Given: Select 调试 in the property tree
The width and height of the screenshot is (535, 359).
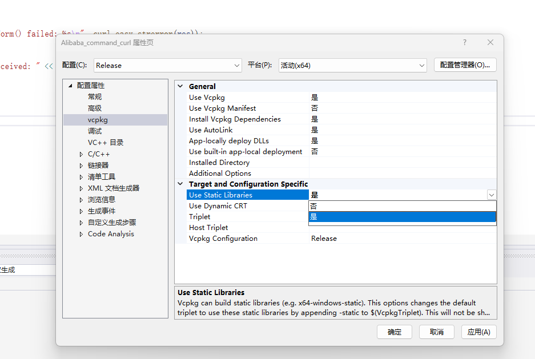Looking at the screenshot, I should (95, 131).
